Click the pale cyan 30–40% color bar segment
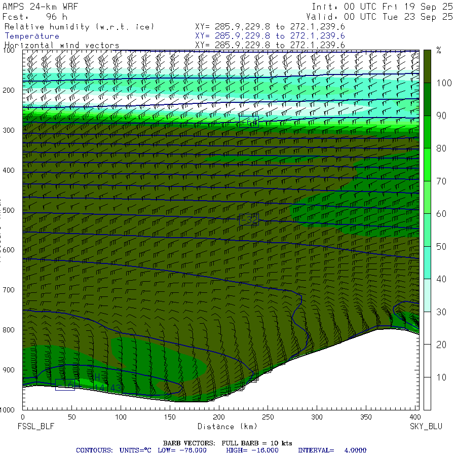Screen dimensions: 456x456 pos(427,295)
